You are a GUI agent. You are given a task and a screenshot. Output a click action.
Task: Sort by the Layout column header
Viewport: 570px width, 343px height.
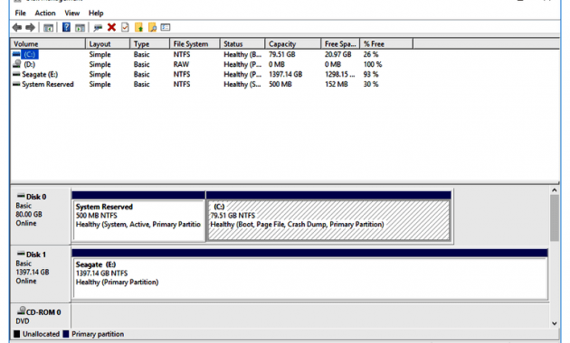point(108,44)
